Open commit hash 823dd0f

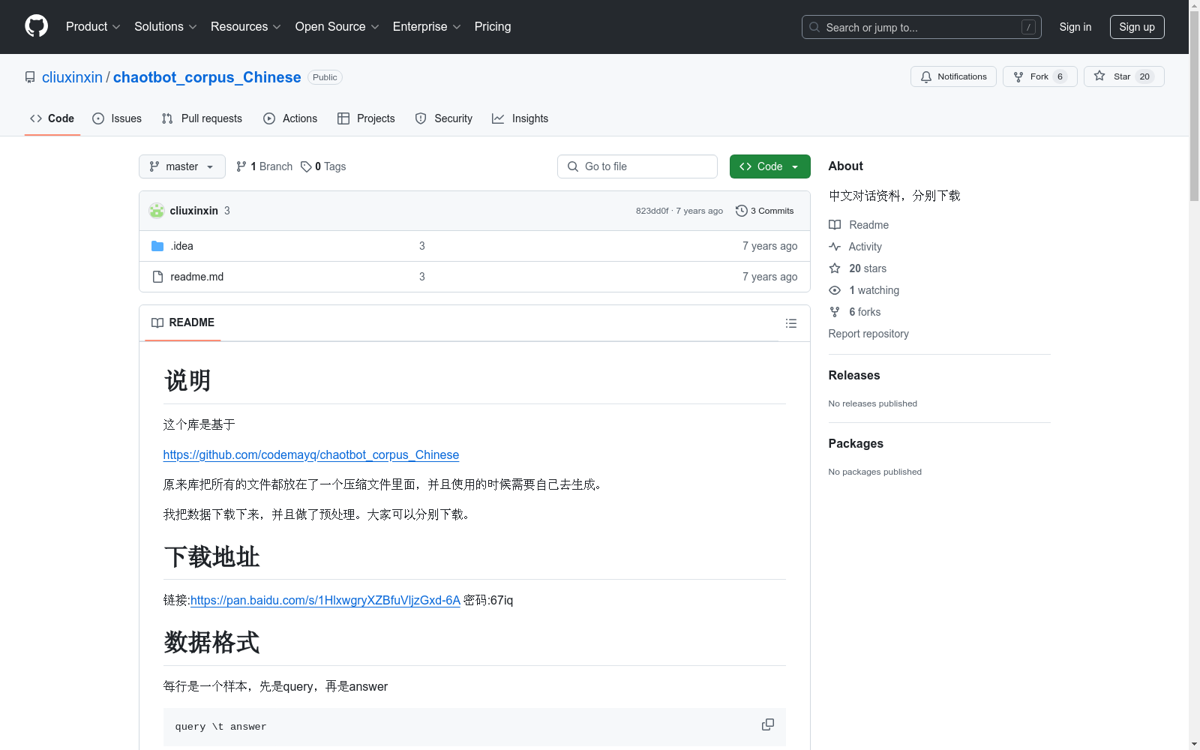point(652,211)
